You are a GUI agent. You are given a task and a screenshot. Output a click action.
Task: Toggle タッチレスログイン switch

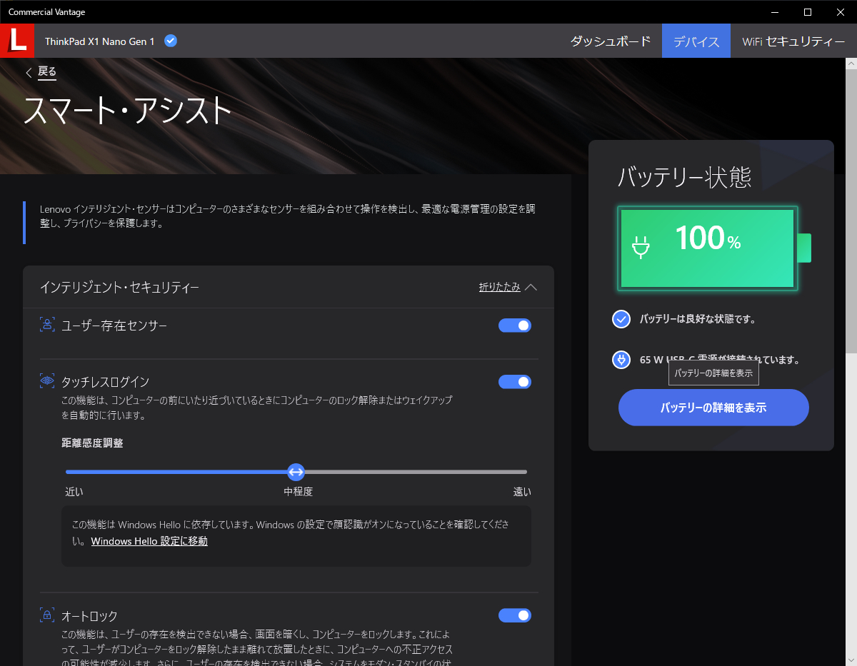(x=515, y=382)
